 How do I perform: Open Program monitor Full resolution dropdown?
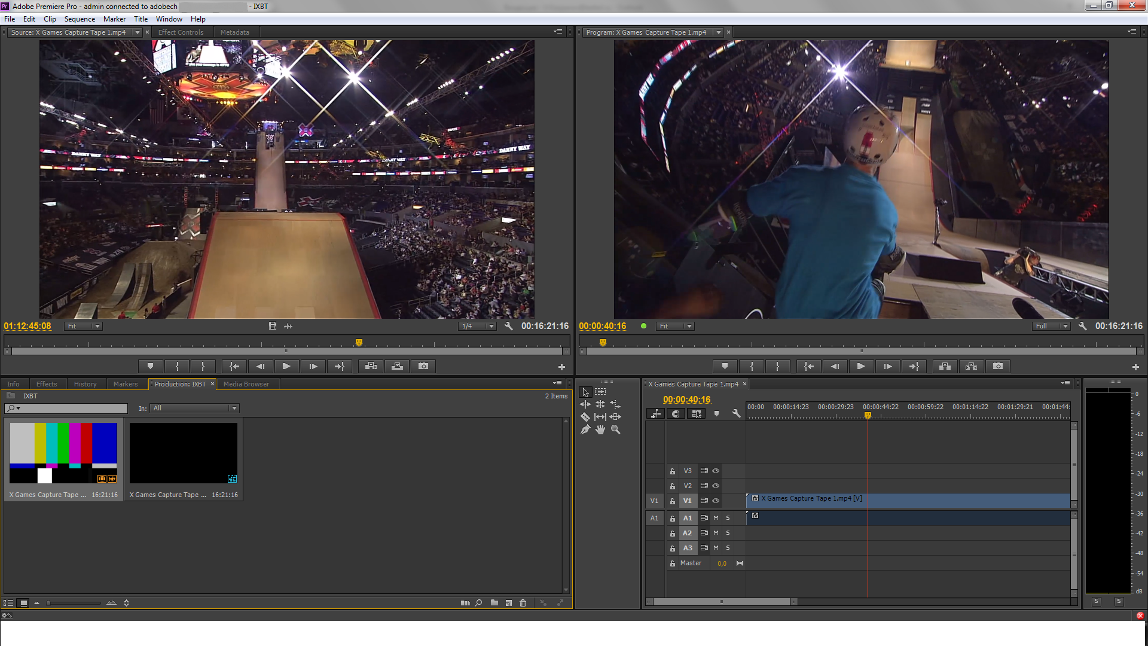(1052, 326)
